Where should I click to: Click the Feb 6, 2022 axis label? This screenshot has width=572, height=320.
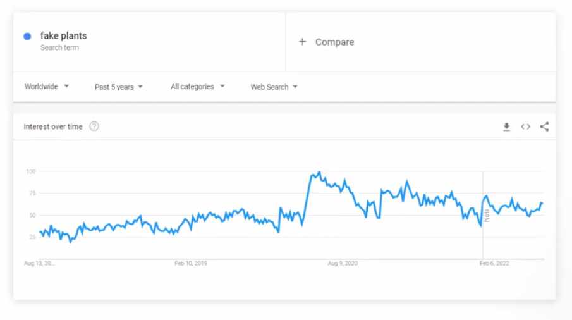coord(494,263)
